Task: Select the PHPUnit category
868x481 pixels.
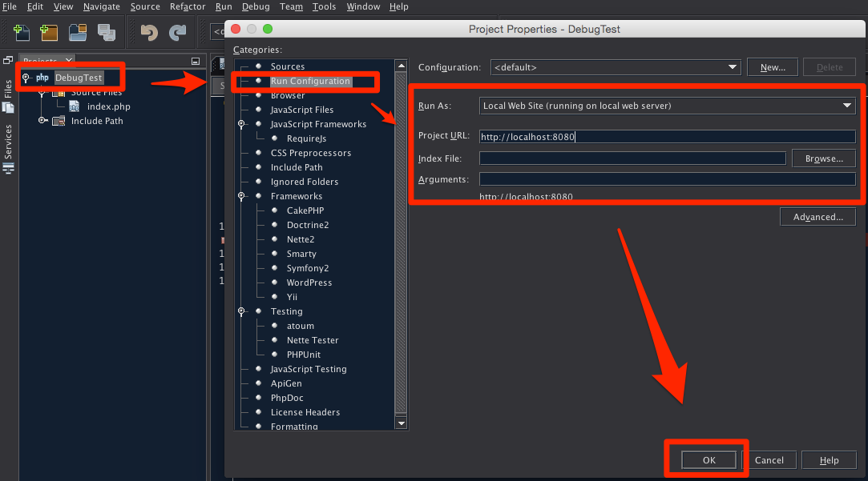Action: click(303, 355)
